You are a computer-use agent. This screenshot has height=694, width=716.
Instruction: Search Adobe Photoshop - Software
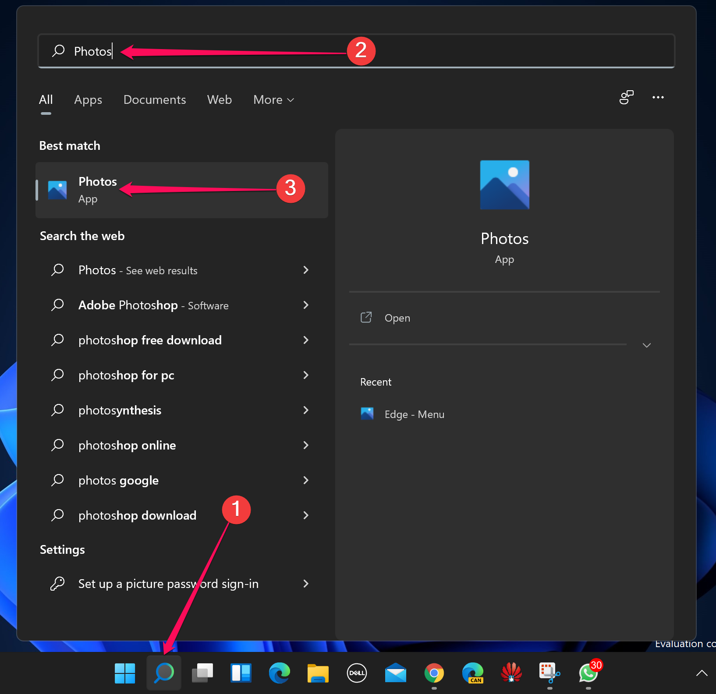[x=182, y=305]
